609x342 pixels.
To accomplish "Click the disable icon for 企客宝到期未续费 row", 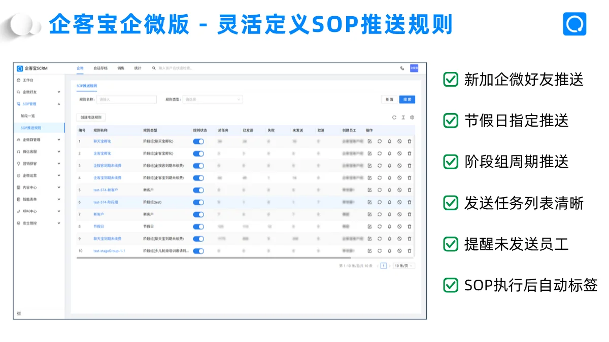I will (x=399, y=177).
